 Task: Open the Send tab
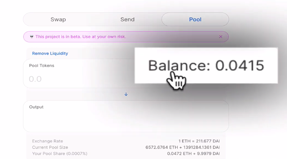pyautogui.click(x=127, y=20)
